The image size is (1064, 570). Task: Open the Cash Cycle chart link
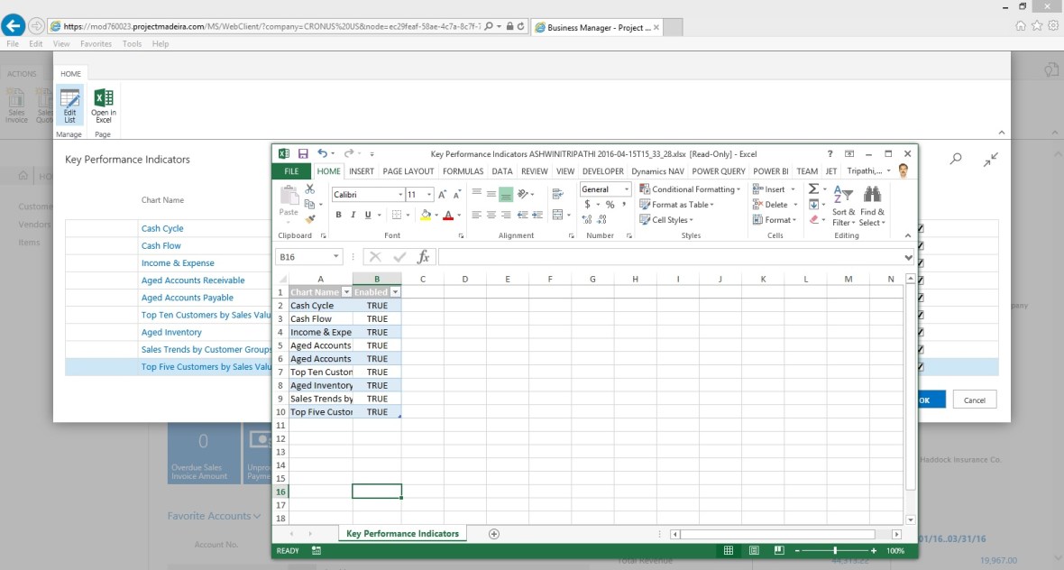coord(162,229)
